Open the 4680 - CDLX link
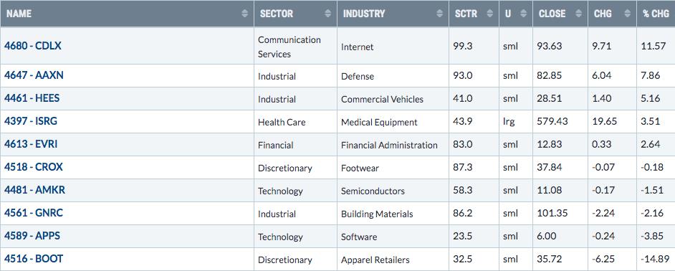675x271 pixels. [x=33, y=46]
